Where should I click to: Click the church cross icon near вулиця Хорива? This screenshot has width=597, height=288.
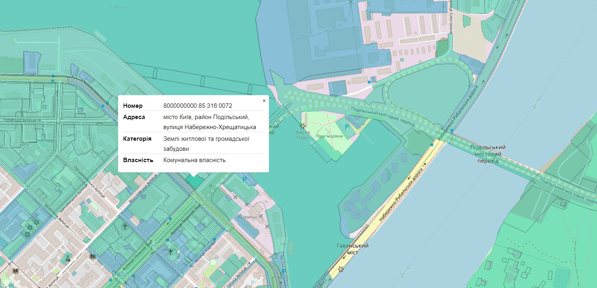click(171, 252)
